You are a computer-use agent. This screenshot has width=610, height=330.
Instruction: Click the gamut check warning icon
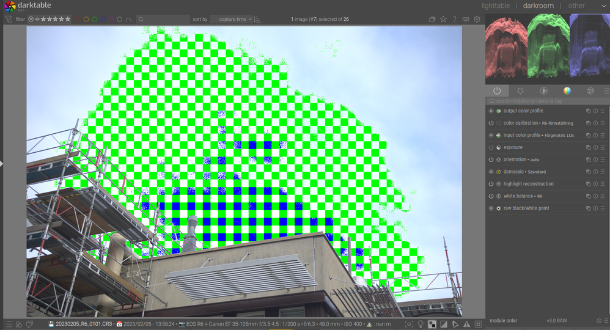467,324
